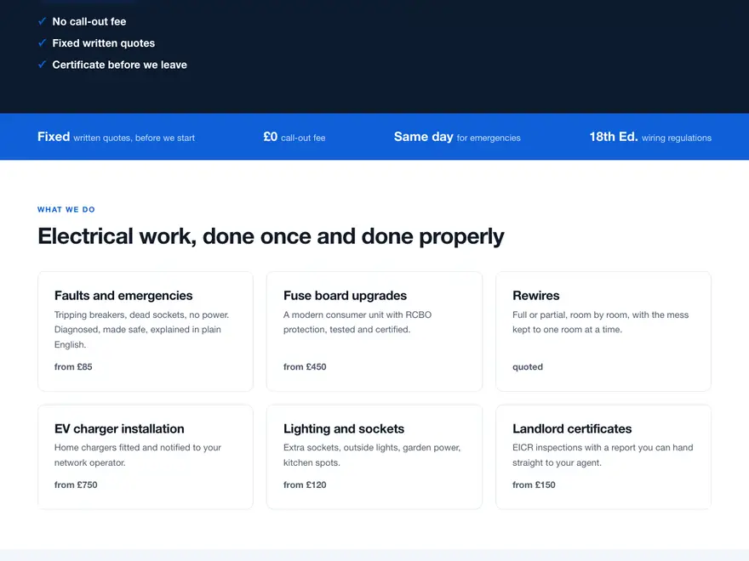Click the 'Full or partial, room by room' description

click(600, 322)
